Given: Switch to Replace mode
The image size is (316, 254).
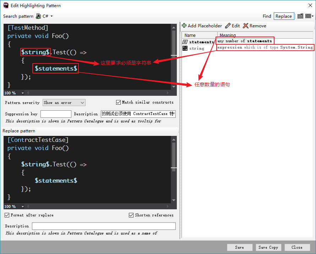Looking at the screenshot, I should click(284, 16).
